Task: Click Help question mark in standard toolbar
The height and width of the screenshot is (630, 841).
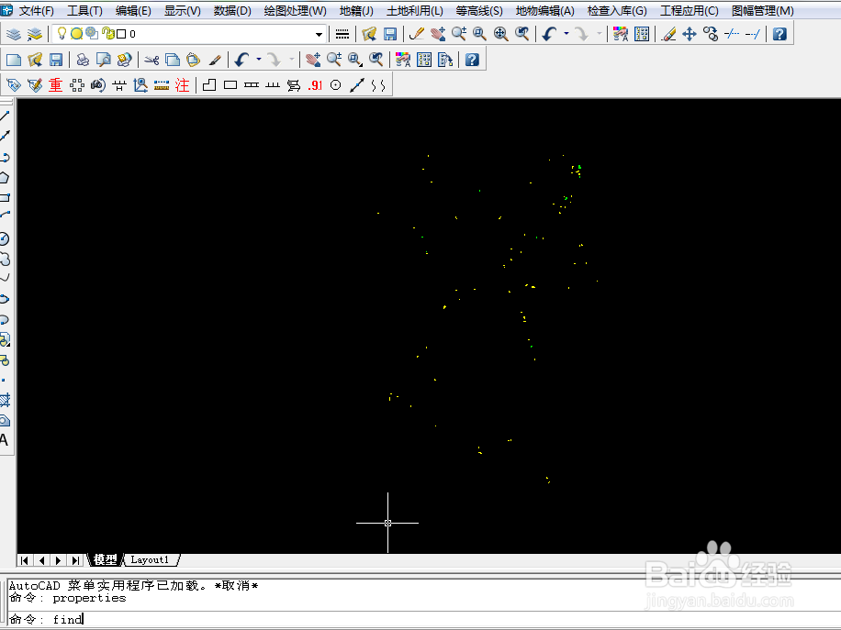Action: click(472, 60)
